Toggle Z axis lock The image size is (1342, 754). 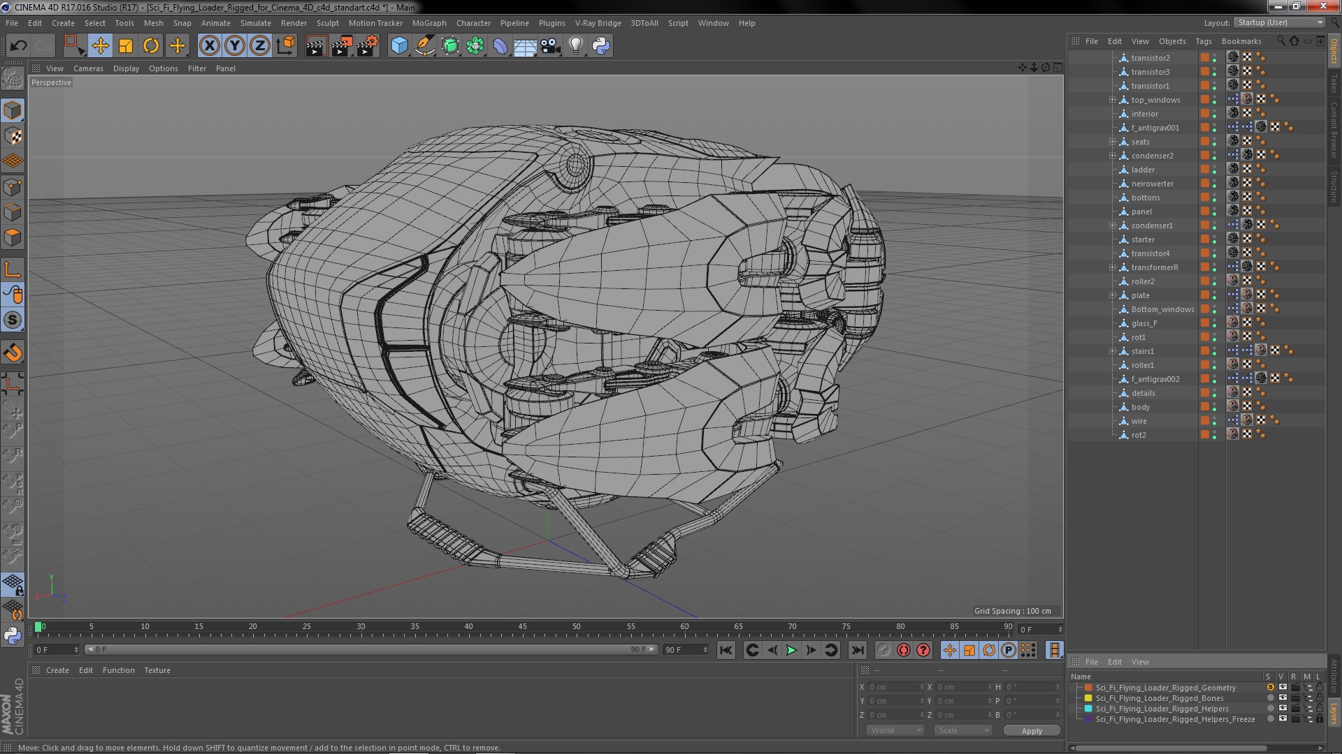(x=260, y=46)
